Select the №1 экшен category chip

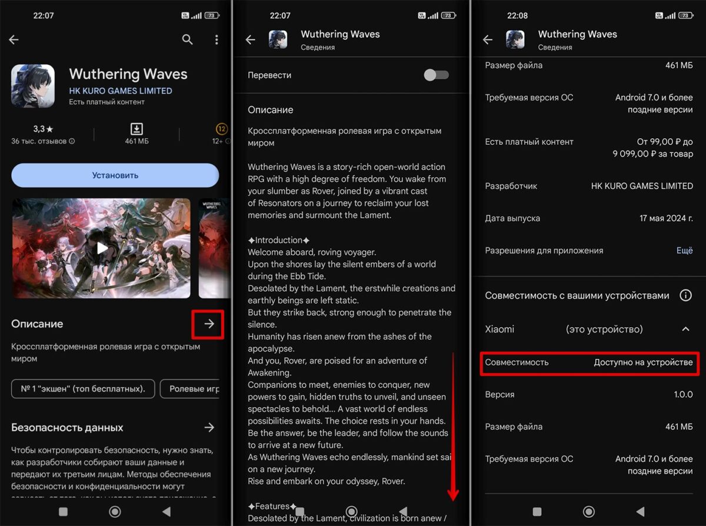[x=82, y=388]
